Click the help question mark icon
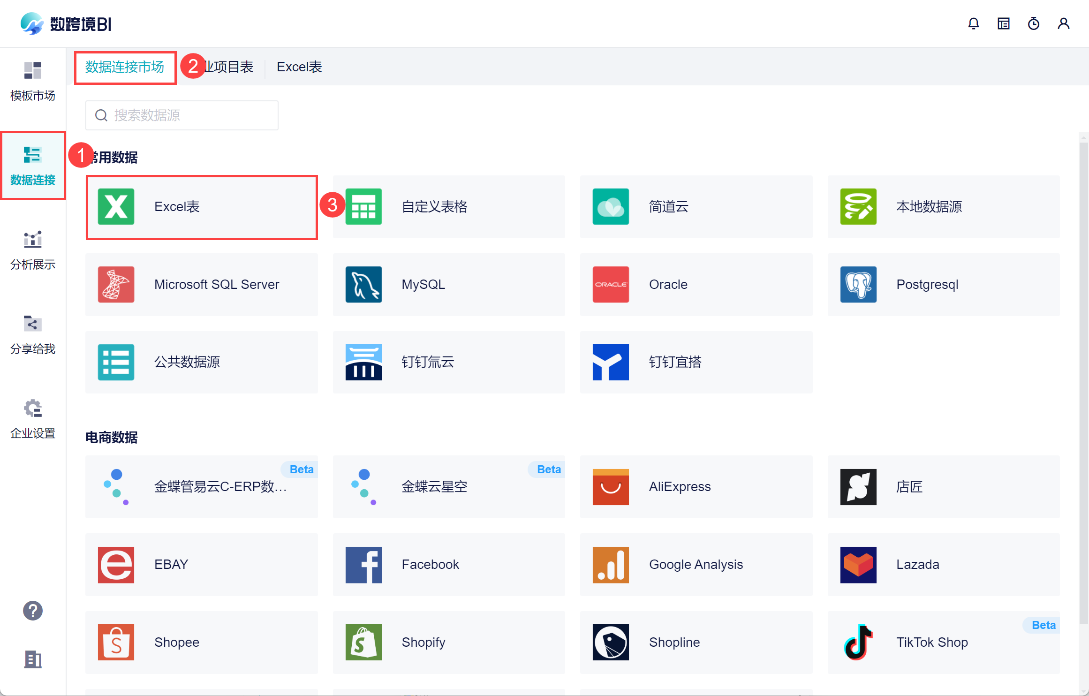 [33, 611]
